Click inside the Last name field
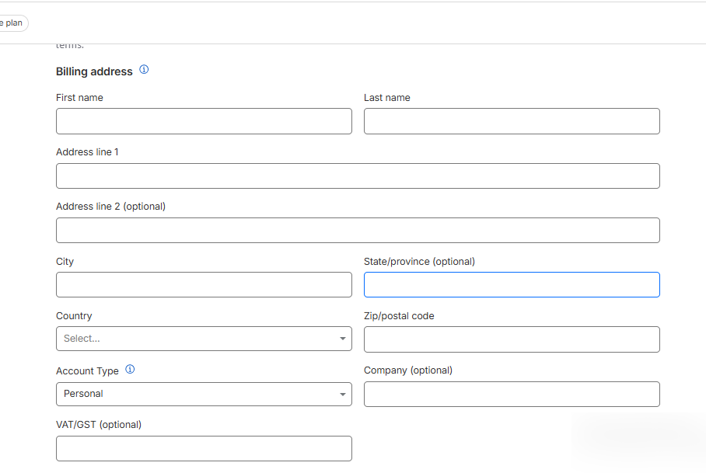This screenshot has width=706, height=473. tap(512, 121)
